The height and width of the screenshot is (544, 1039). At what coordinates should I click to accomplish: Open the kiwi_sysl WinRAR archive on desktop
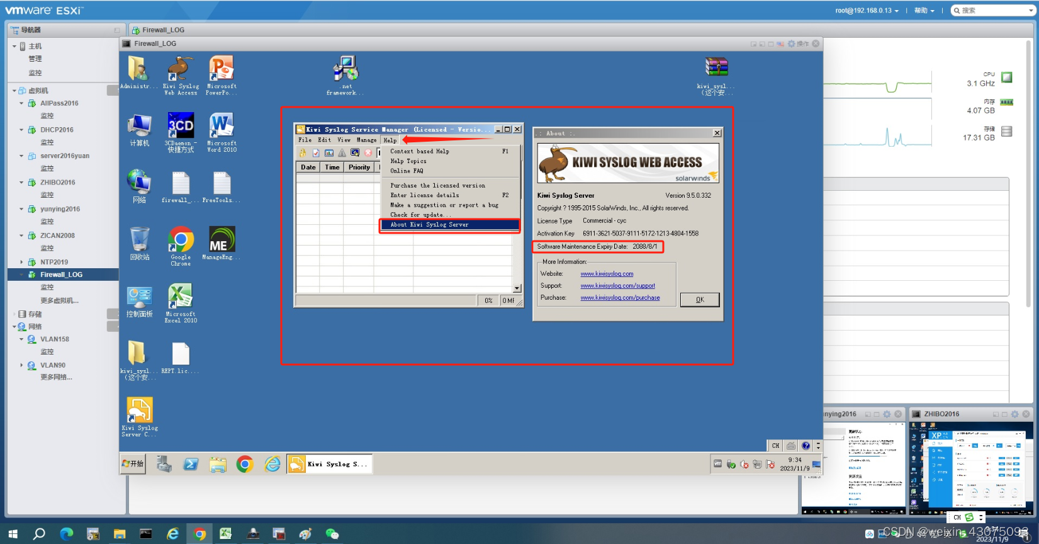click(716, 75)
